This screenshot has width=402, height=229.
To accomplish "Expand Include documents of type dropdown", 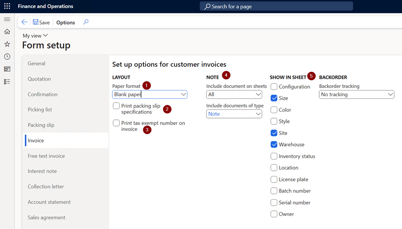I will click(x=234, y=114).
